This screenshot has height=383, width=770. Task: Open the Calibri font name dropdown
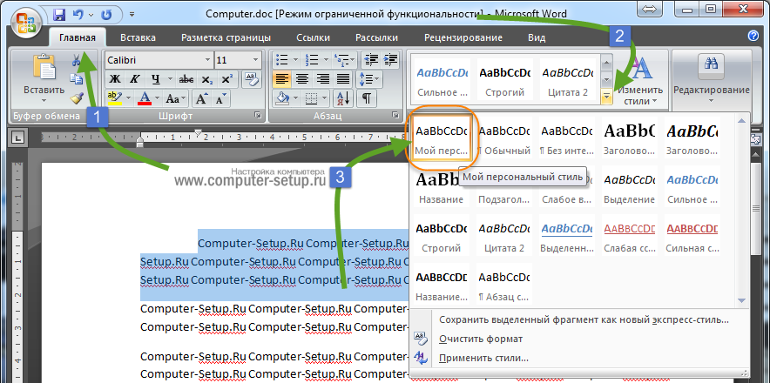coord(207,60)
